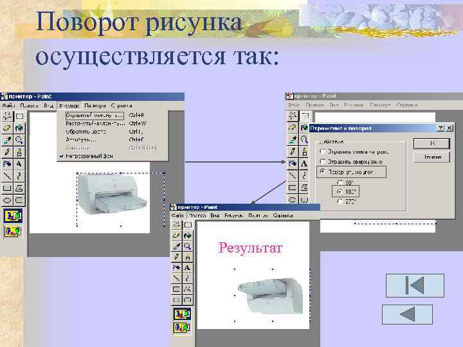Image resolution: width=463 pixels, height=347 pixels.
Task: Pick the Text tool in left Paint window
Action: click(19, 164)
